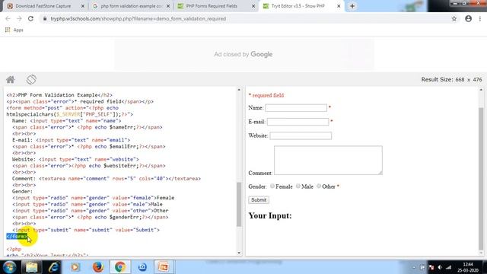Click the $websiteErr span code line
This screenshot has height=274, width=487.
click(x=89, y=166)
